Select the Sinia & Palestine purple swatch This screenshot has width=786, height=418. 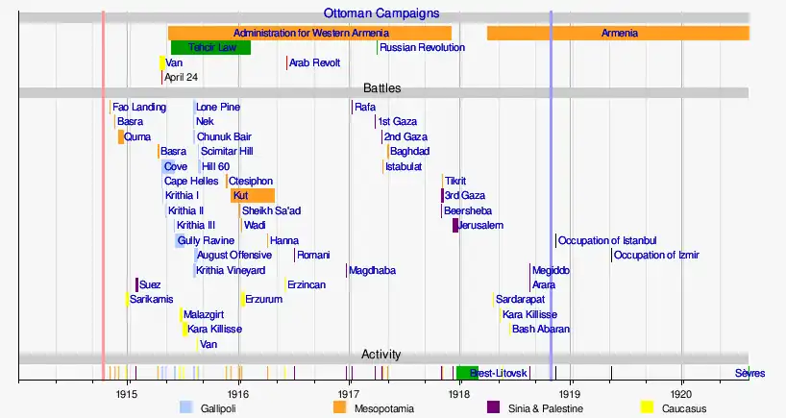click(493, 407)
